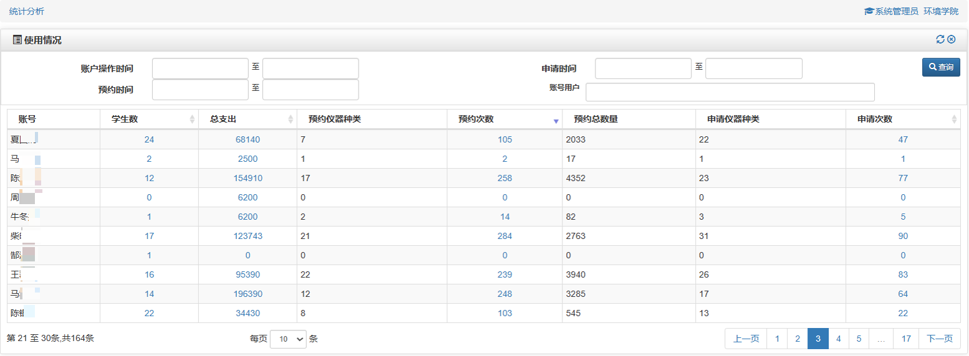The height and width of the screenshot is (356, 969).
Task: Click the 账户操作时间 start date field
Action: pyautogui.click(x=200, y=68)
